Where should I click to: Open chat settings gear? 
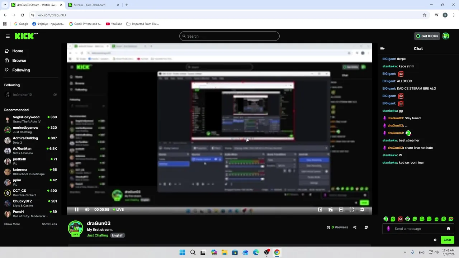435,240
